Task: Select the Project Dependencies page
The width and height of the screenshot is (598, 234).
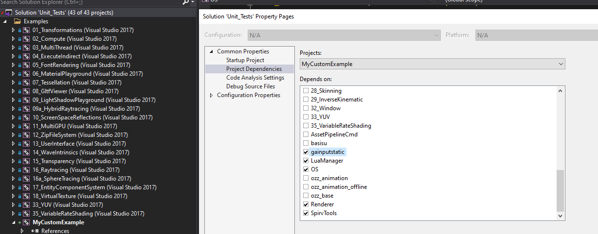Action: point(254,69)
